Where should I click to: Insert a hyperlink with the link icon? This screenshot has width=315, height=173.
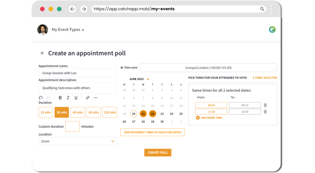click(x=88, y=98)
